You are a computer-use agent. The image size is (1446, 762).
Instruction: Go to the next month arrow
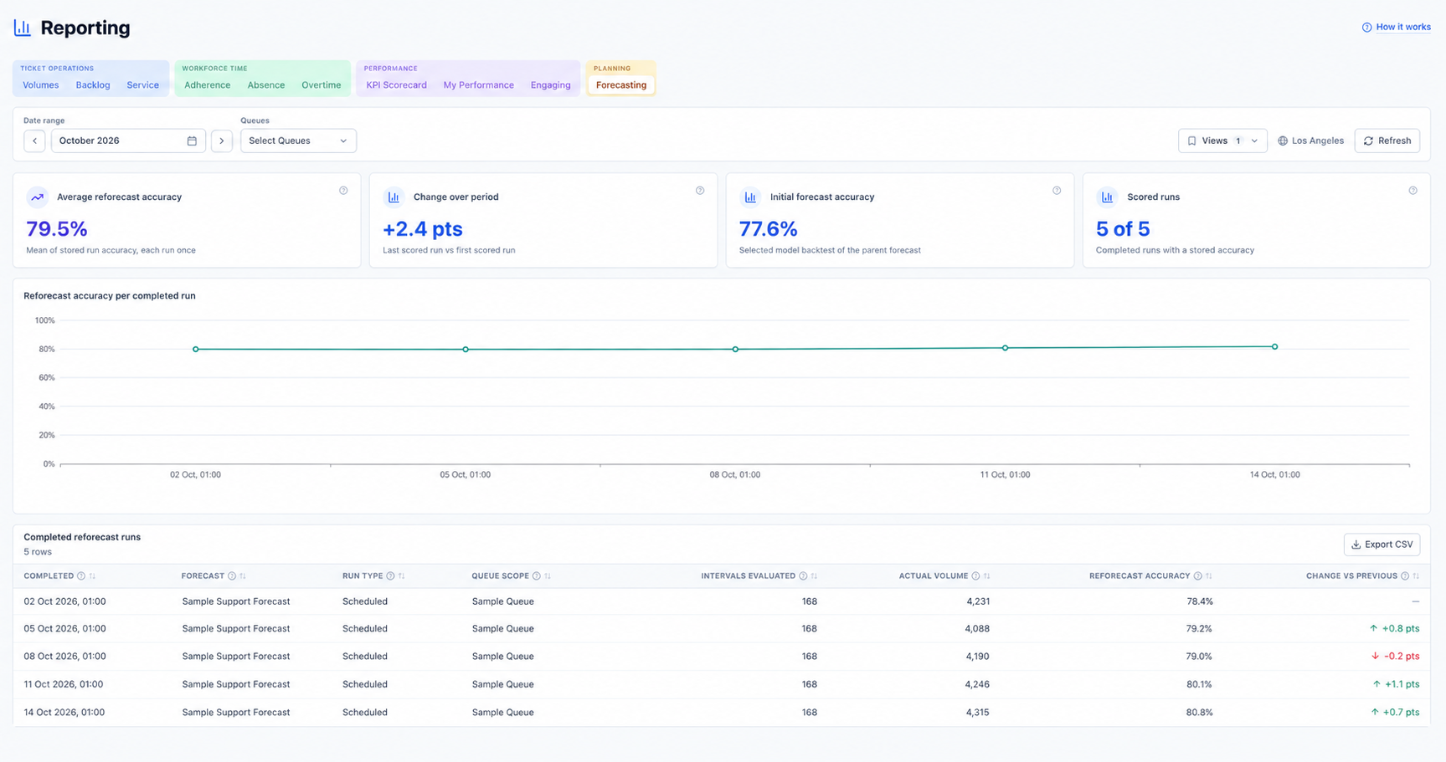pyautogui.click(x=221, y=141)
